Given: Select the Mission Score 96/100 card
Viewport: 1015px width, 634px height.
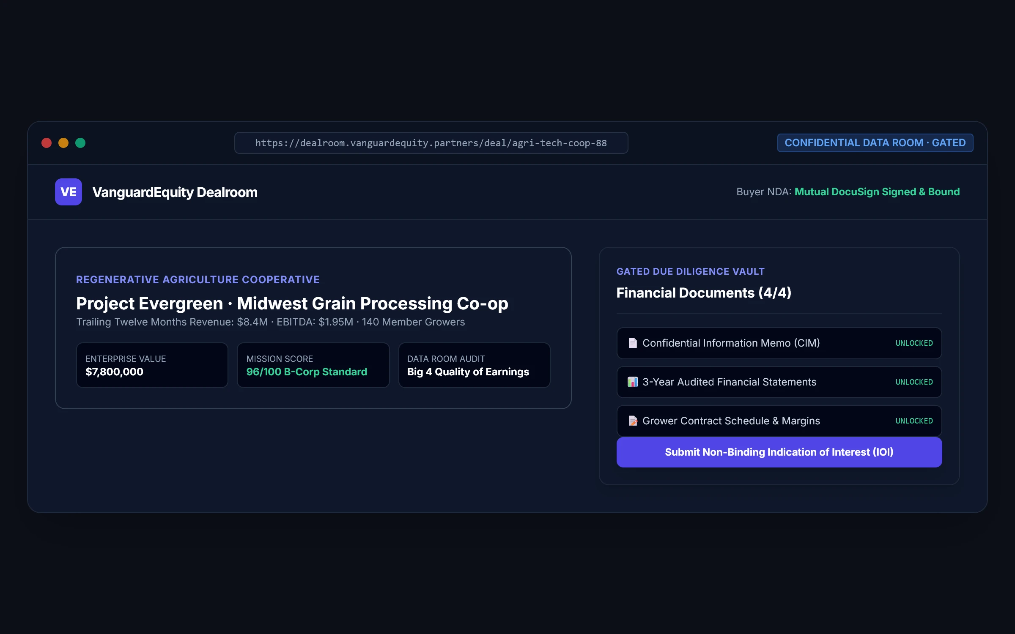Looking at the screenshot, I should [313, 365].
